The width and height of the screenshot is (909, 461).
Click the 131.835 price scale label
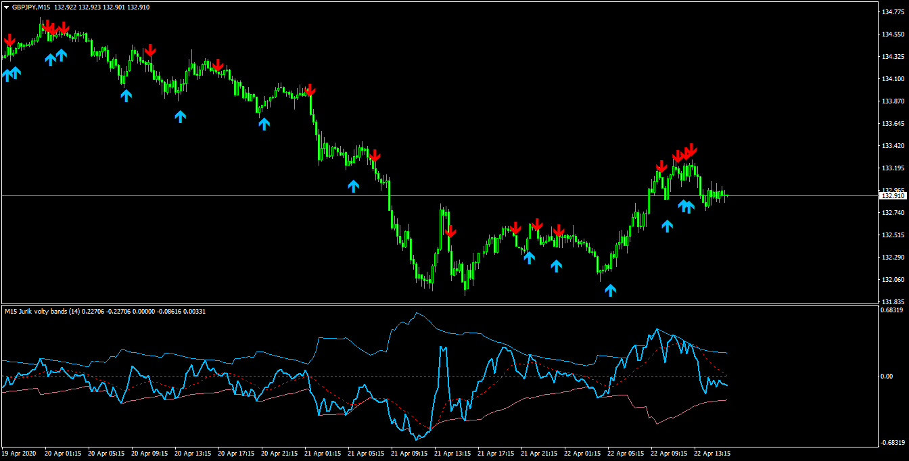click(x=893, y=301)
